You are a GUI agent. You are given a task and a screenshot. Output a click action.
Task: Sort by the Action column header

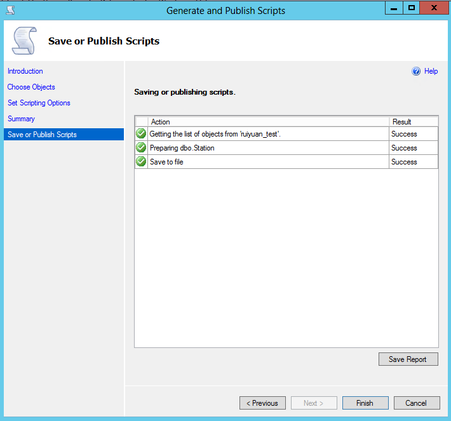pos(267,121)
